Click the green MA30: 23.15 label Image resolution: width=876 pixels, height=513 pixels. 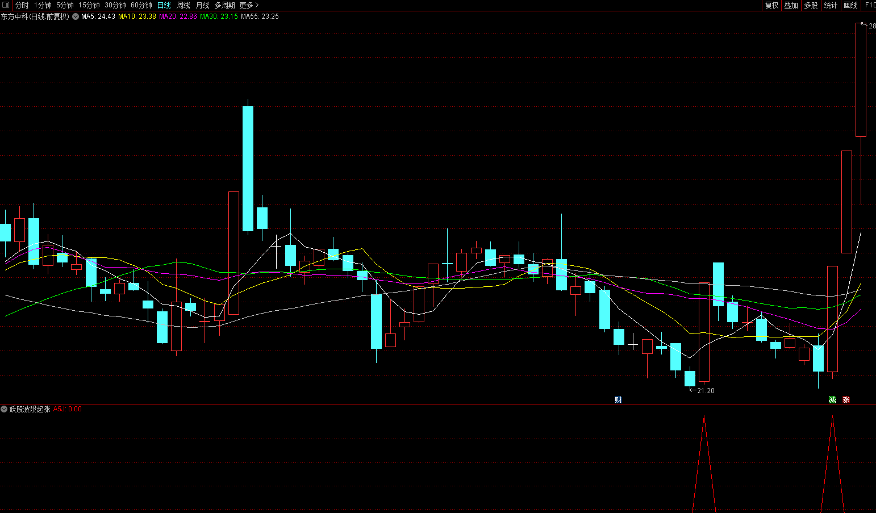point(219,16)
